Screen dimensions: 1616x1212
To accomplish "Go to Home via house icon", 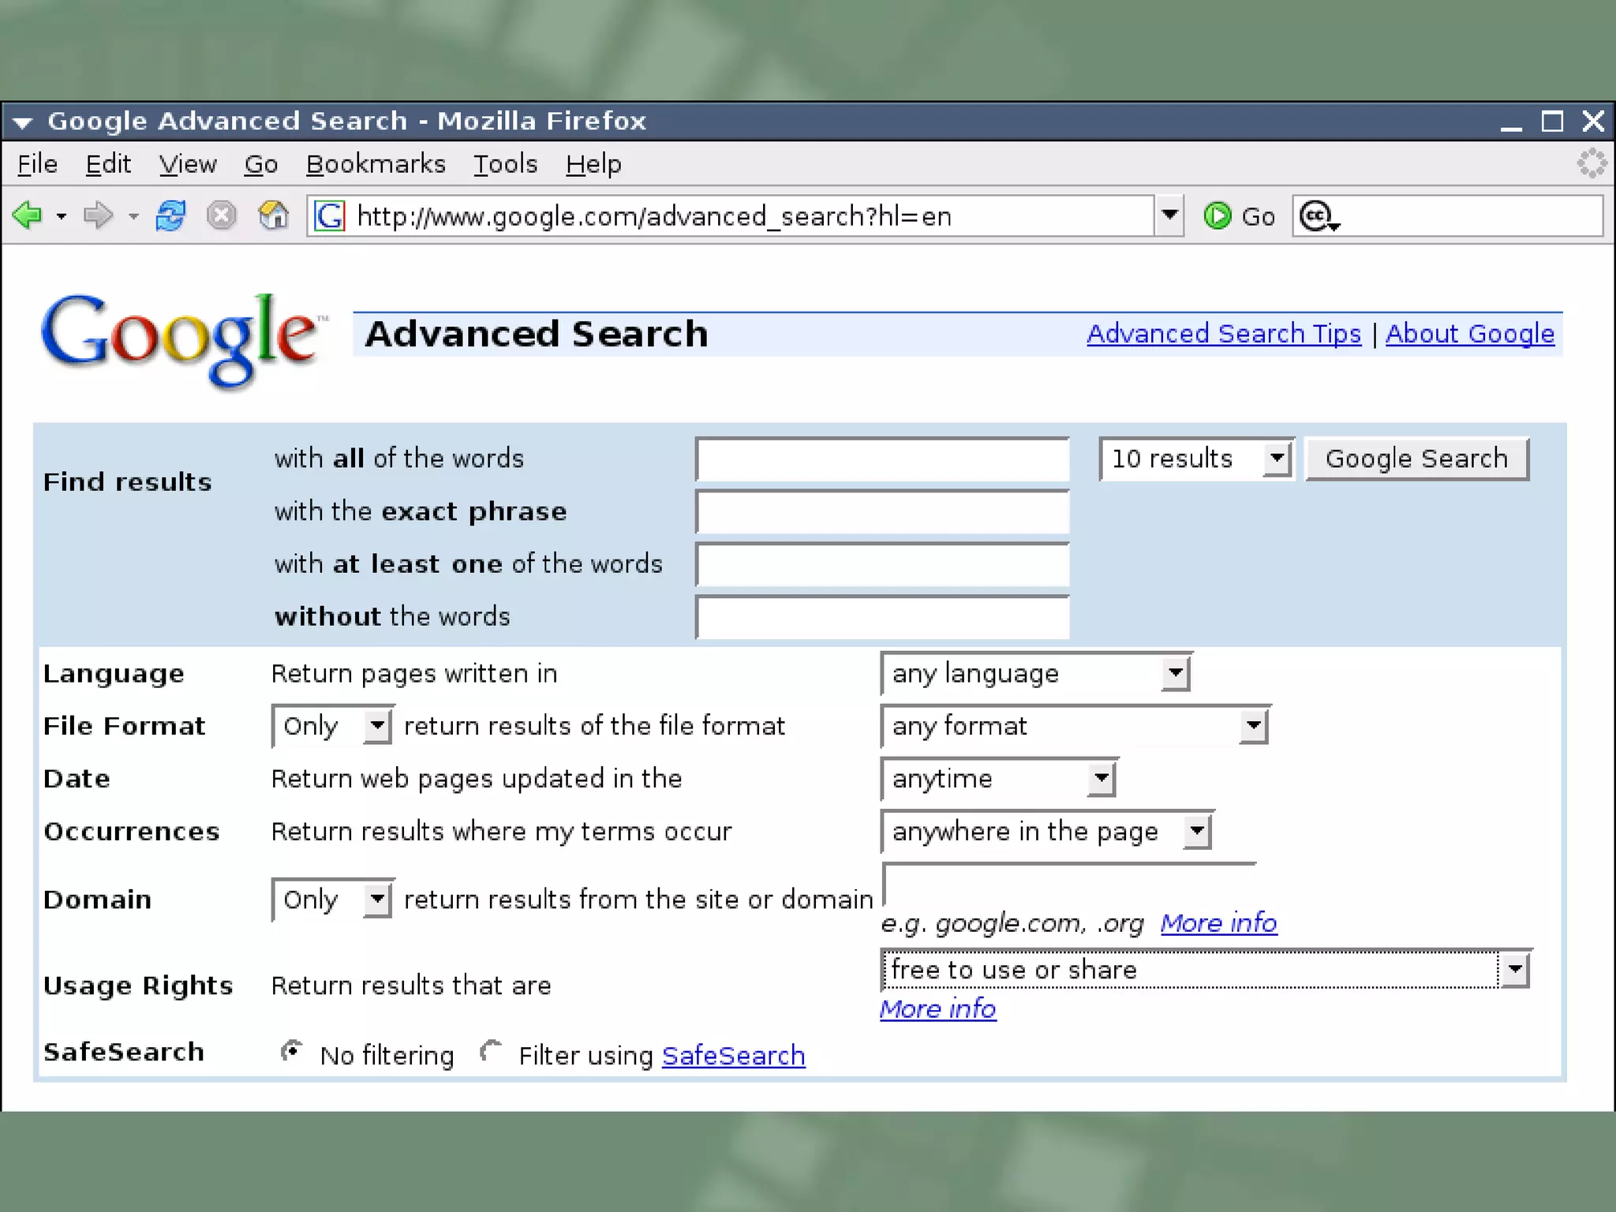I will point(273,215).
